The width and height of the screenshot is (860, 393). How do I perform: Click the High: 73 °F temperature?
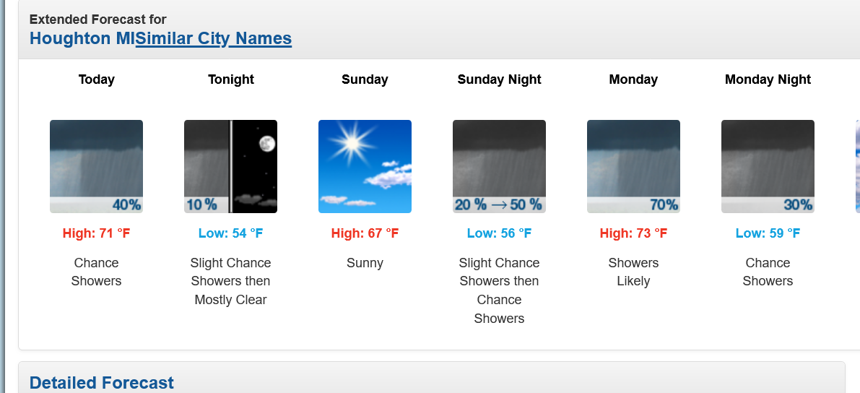633,233
